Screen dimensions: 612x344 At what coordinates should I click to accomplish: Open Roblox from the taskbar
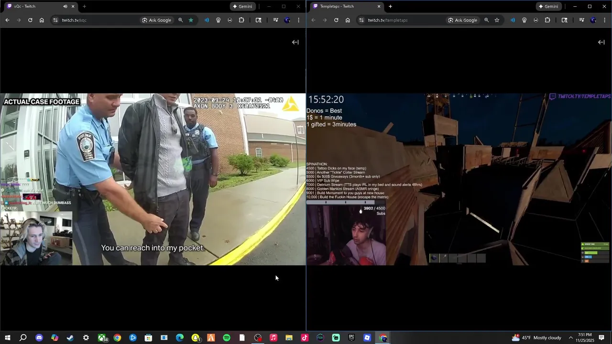[x=367, y=338]
